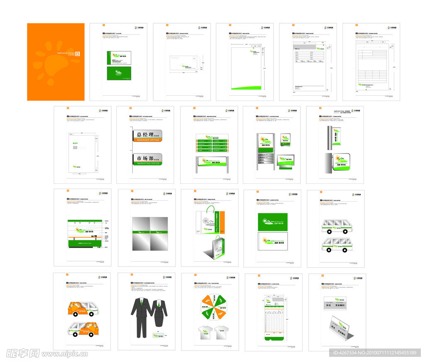425x361 pixels.
Task: Select the shopping bag design page
Action: [x=210, y=228]
